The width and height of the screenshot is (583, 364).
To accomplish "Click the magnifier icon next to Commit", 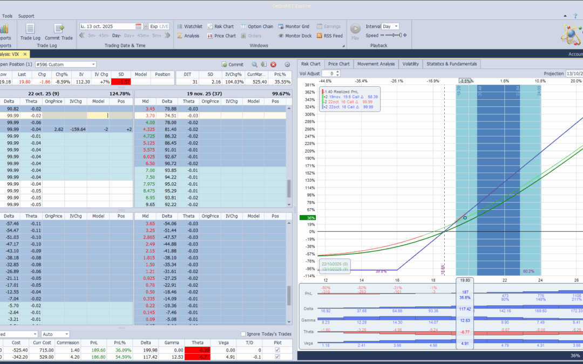I will tap(254, 64).
